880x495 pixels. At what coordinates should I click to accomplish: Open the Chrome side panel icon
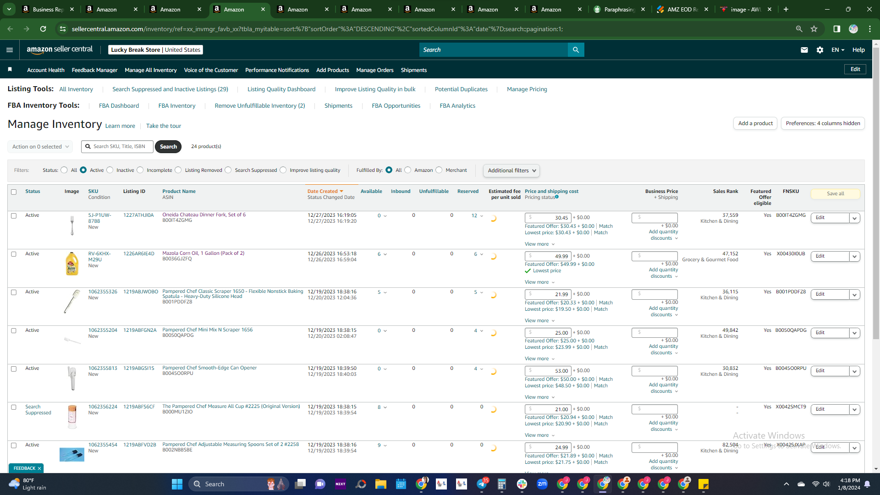pos(837,29)
